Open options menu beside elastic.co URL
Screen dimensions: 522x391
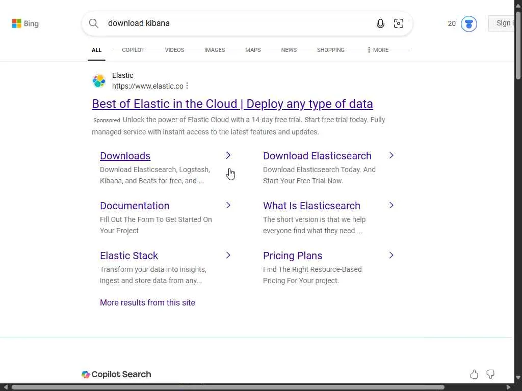point(187,86)
